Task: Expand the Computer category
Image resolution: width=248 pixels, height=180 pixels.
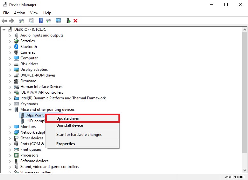Action: 10,58
